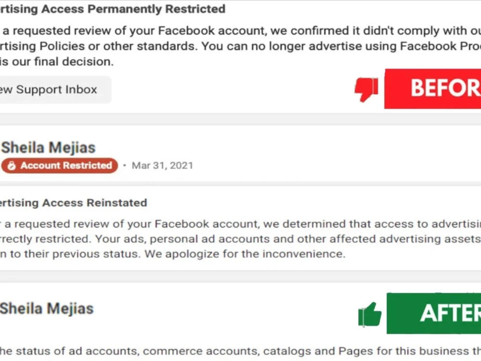This screenshot has height=361, width=481.
Task: Click 'We apologize for the inconvenience' sentence
Action: [245, 254]
